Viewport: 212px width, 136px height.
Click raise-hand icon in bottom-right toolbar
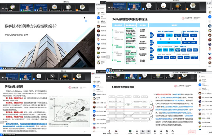[161, 132]
